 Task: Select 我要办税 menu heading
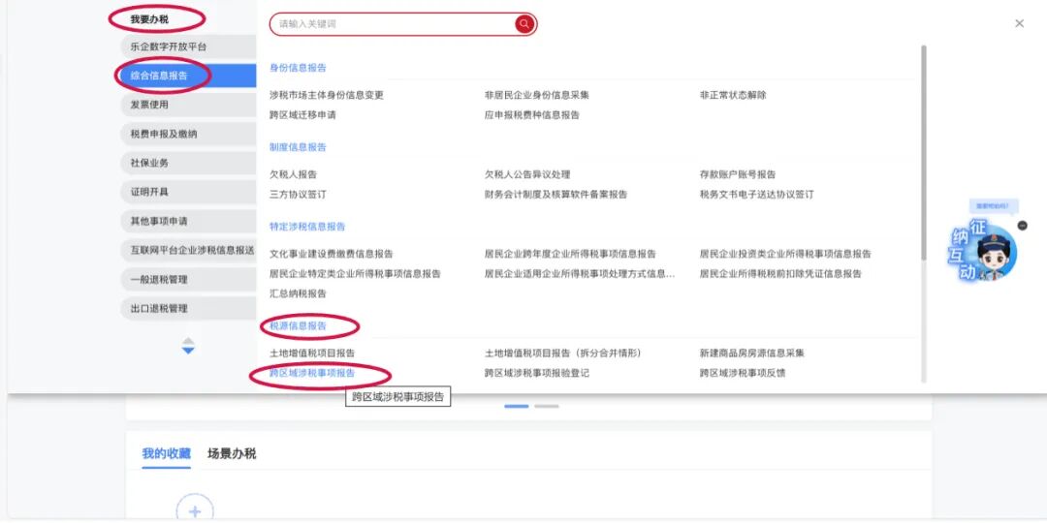click(x=149, y=19)
